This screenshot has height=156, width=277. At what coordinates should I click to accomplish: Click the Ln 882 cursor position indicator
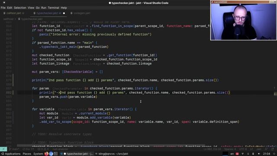tap(212, 149)
